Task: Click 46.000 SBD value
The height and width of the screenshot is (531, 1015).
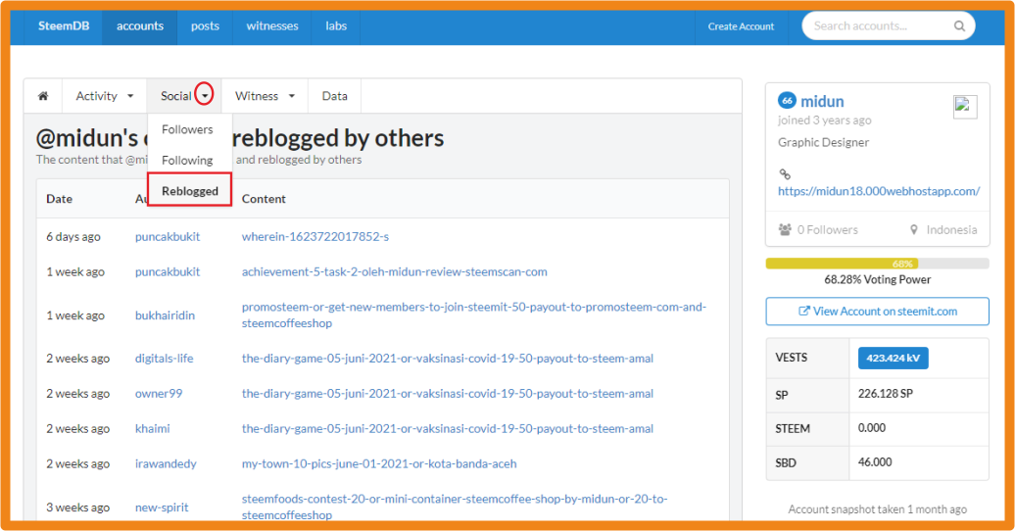Action: (875, 461)
